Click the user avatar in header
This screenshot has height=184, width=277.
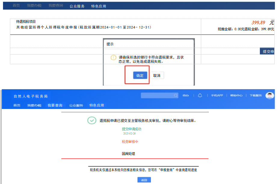click(x=270, y=95)
